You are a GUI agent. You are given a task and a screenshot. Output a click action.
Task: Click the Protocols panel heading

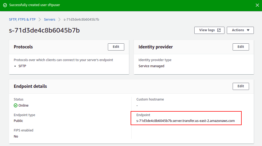tap(23, 47)
